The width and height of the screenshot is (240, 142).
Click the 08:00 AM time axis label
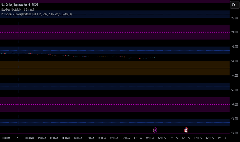[x=114, y=138]
